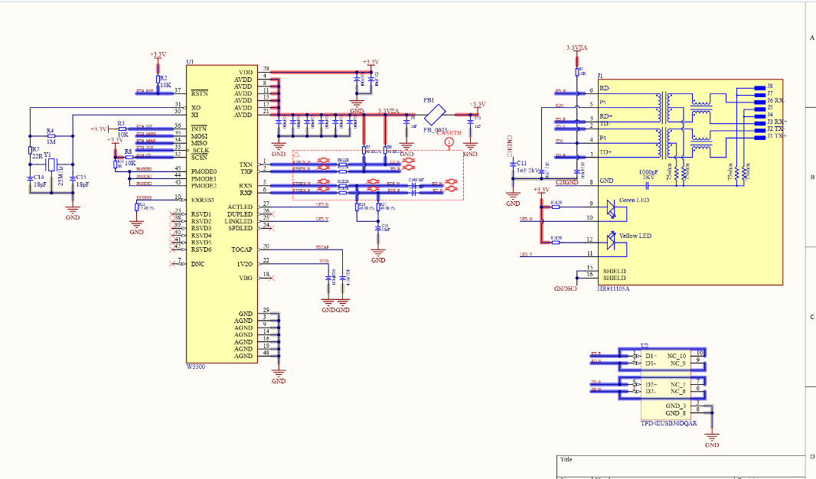Viewport: 816px width, 479px height.
Task: Click the +3.3V power port above R2
Action: (x=158, y=55)
